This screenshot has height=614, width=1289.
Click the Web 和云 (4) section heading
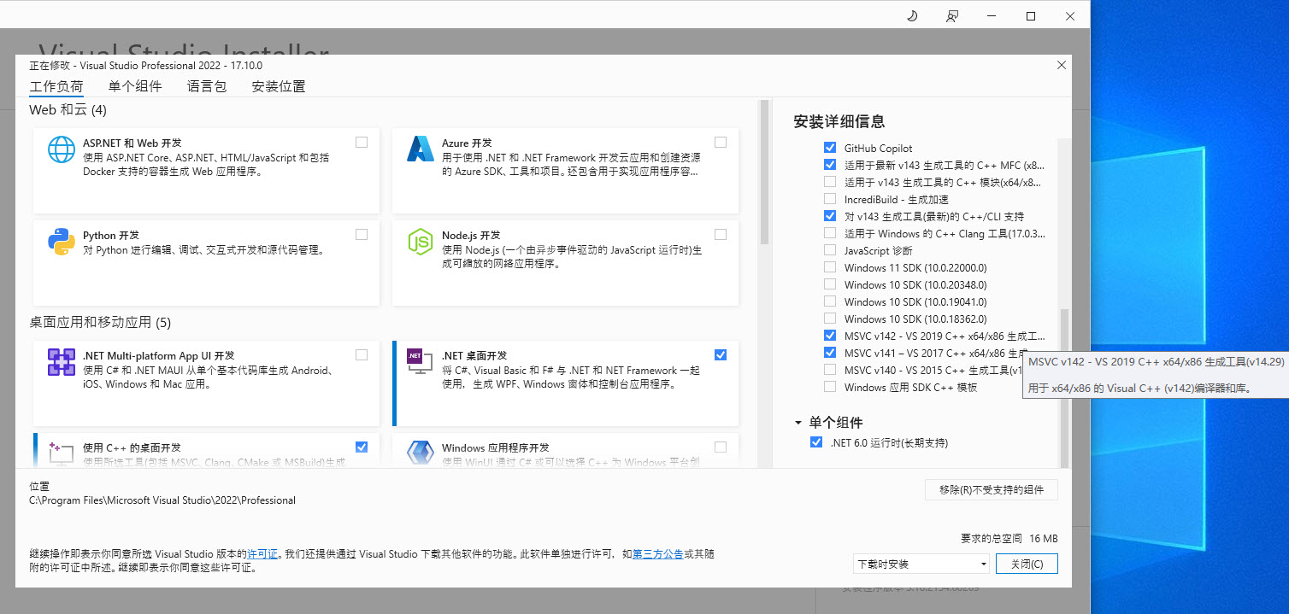(x=68, y=110)
